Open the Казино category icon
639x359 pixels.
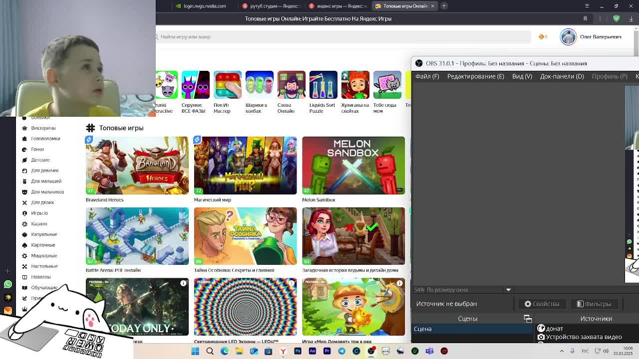point(24,224)
